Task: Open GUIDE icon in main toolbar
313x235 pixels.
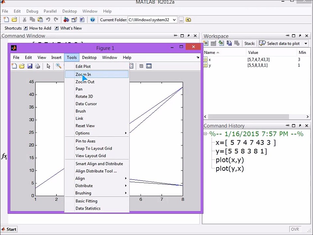Action: click(74, 20)
